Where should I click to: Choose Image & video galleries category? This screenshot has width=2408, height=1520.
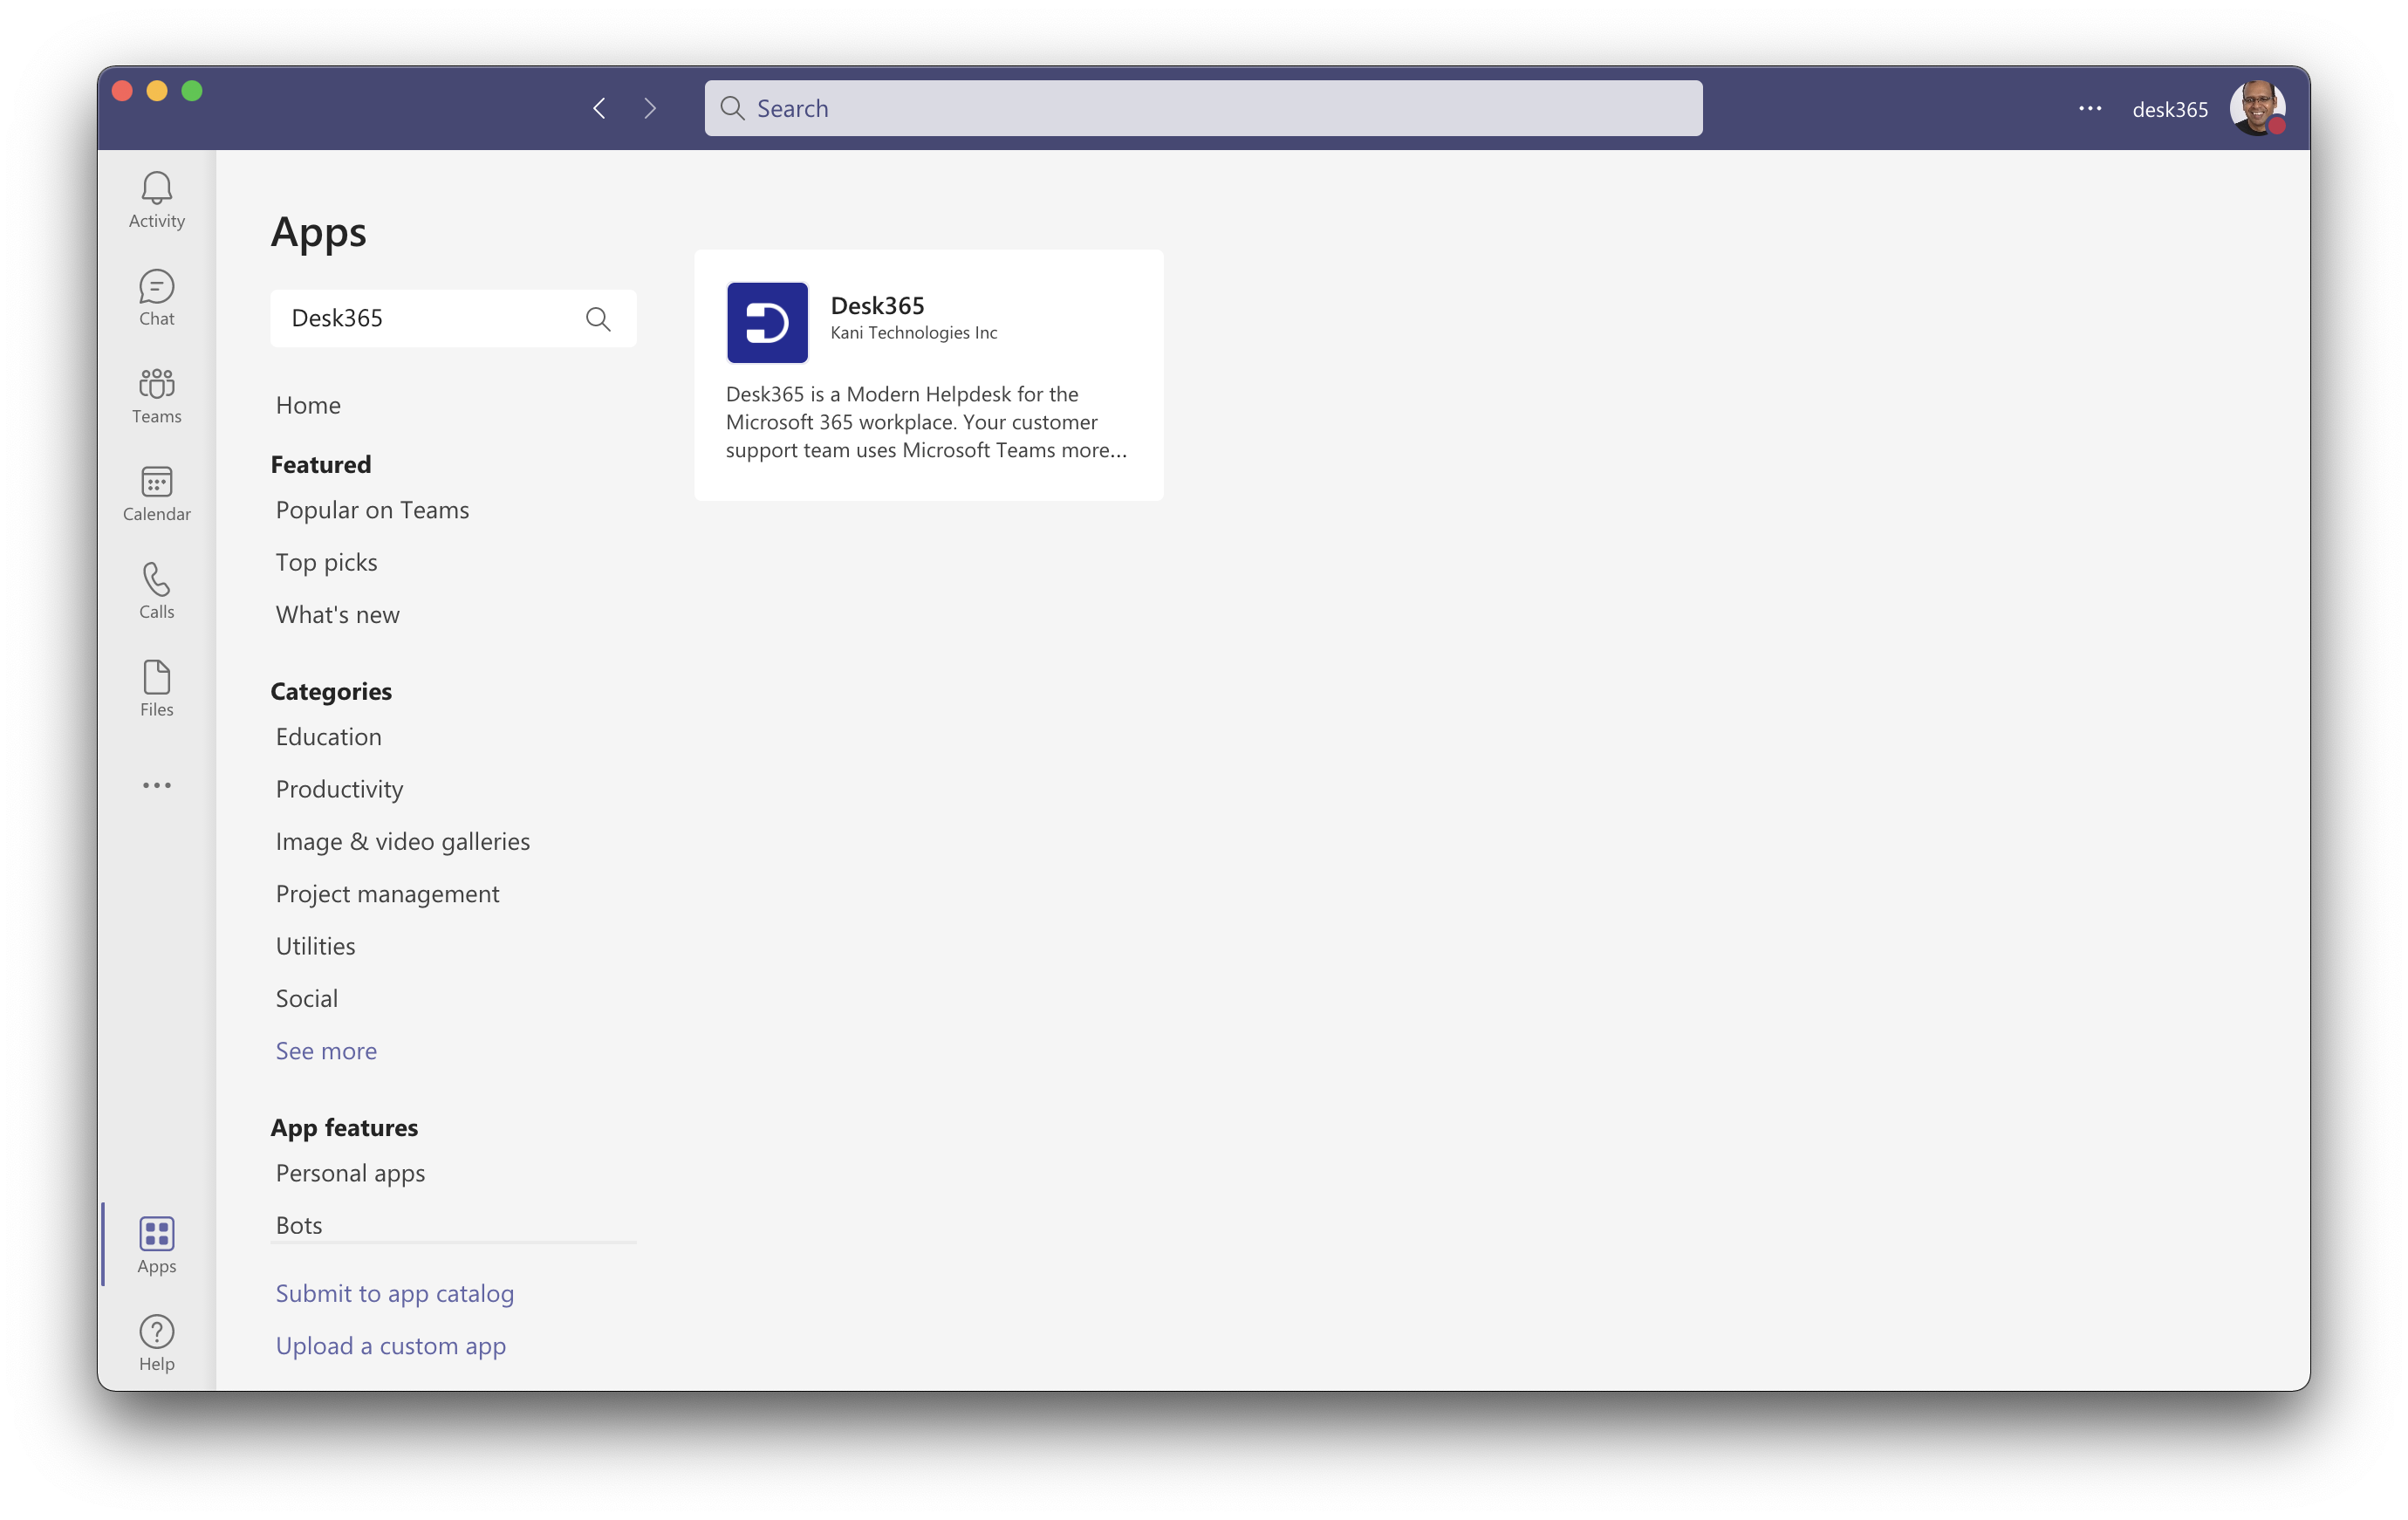pyautogui.click(x=402, y=842)
